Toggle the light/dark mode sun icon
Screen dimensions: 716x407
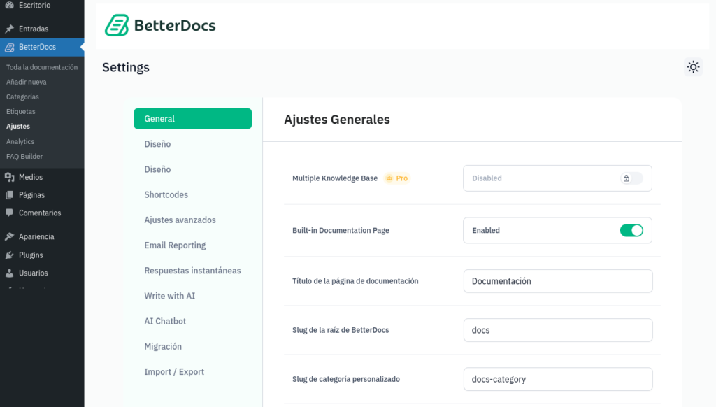click(693, 67)
